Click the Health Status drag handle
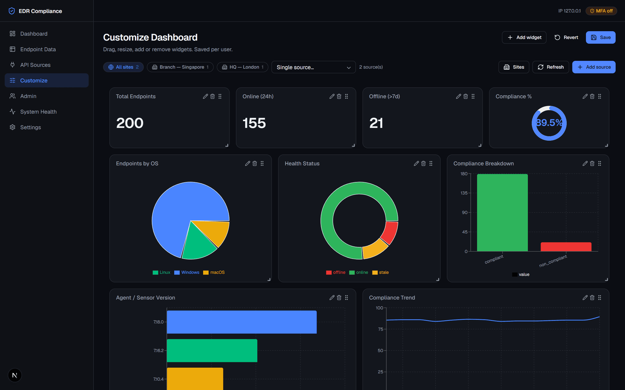This screenshot has width=625, height=390. tap(431, 164)
